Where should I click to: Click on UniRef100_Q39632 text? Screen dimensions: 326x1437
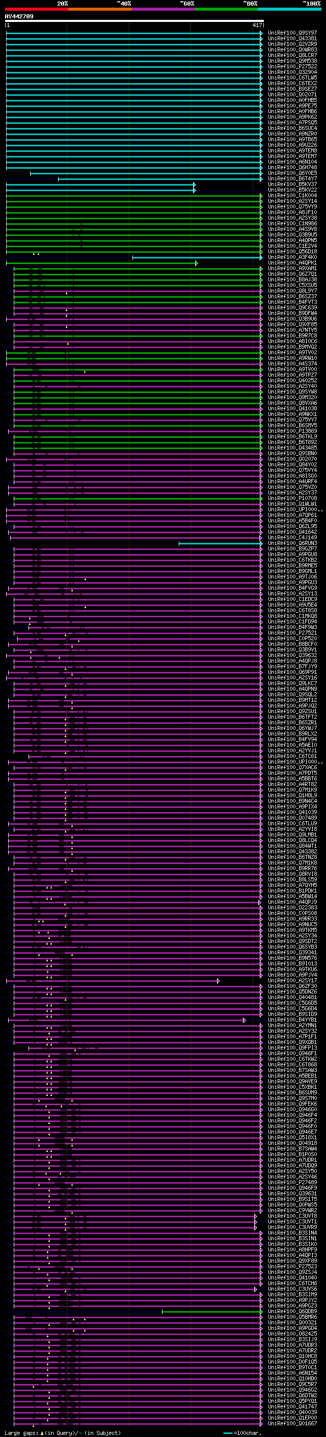coord(292,655)
